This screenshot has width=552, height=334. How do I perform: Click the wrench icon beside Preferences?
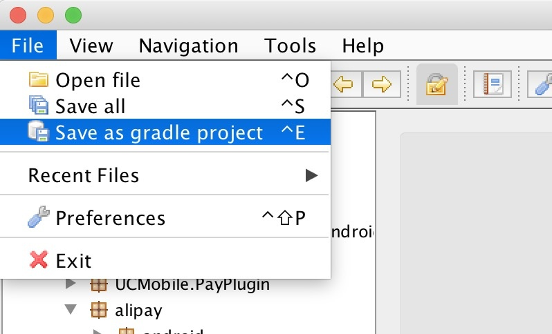(38, 217)
